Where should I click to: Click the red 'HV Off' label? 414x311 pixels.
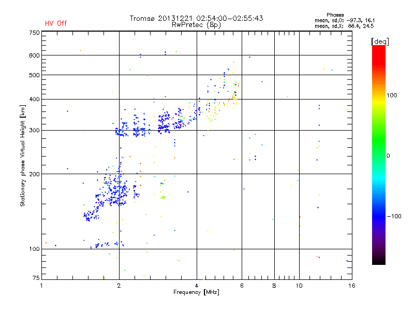[x=56, y=23]
